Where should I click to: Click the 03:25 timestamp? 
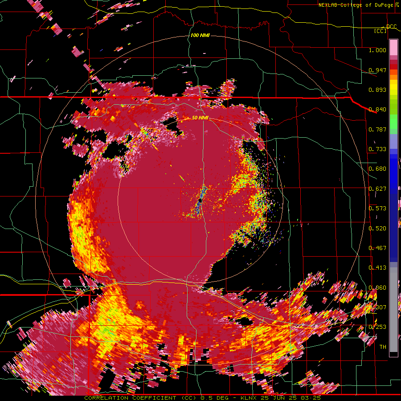pyautogui.click(x=311, y=398)
